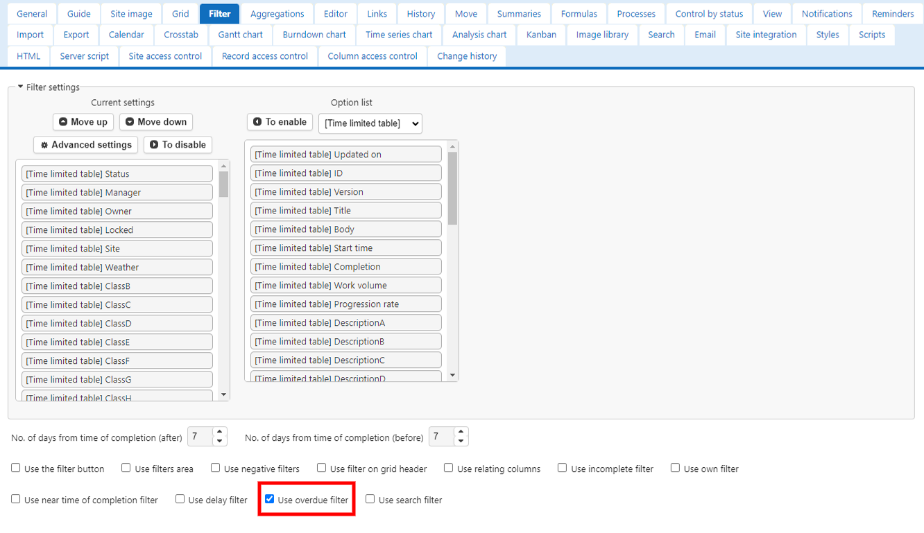Increase days before completion value
Screen dimensions: 924x533
(x=461, y=432)
